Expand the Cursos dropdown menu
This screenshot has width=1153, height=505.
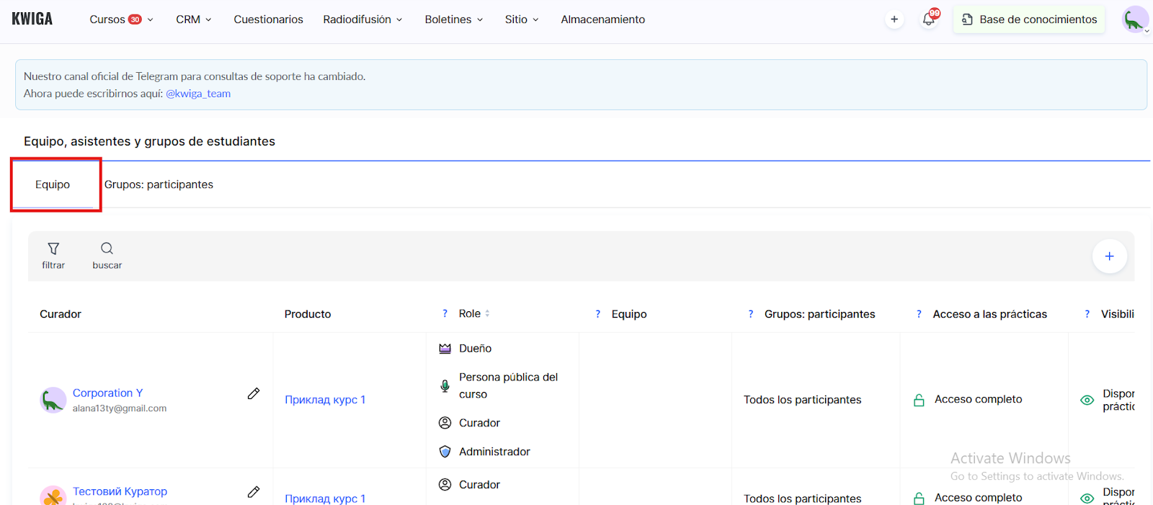(x=121, y=19)
